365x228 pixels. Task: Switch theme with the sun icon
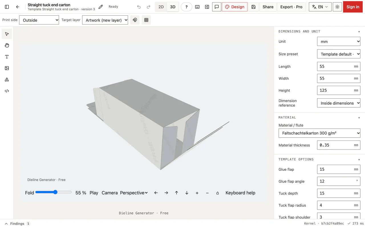(337, 7)
